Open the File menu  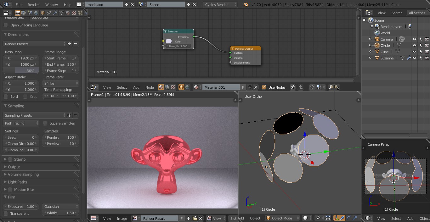point(19,5)
